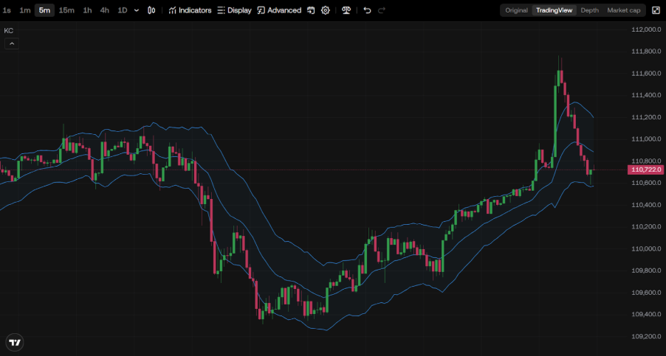Expand chart to fullscreen

coord(656,10)
